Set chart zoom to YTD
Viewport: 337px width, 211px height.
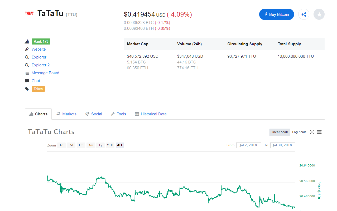pos(110,145)
